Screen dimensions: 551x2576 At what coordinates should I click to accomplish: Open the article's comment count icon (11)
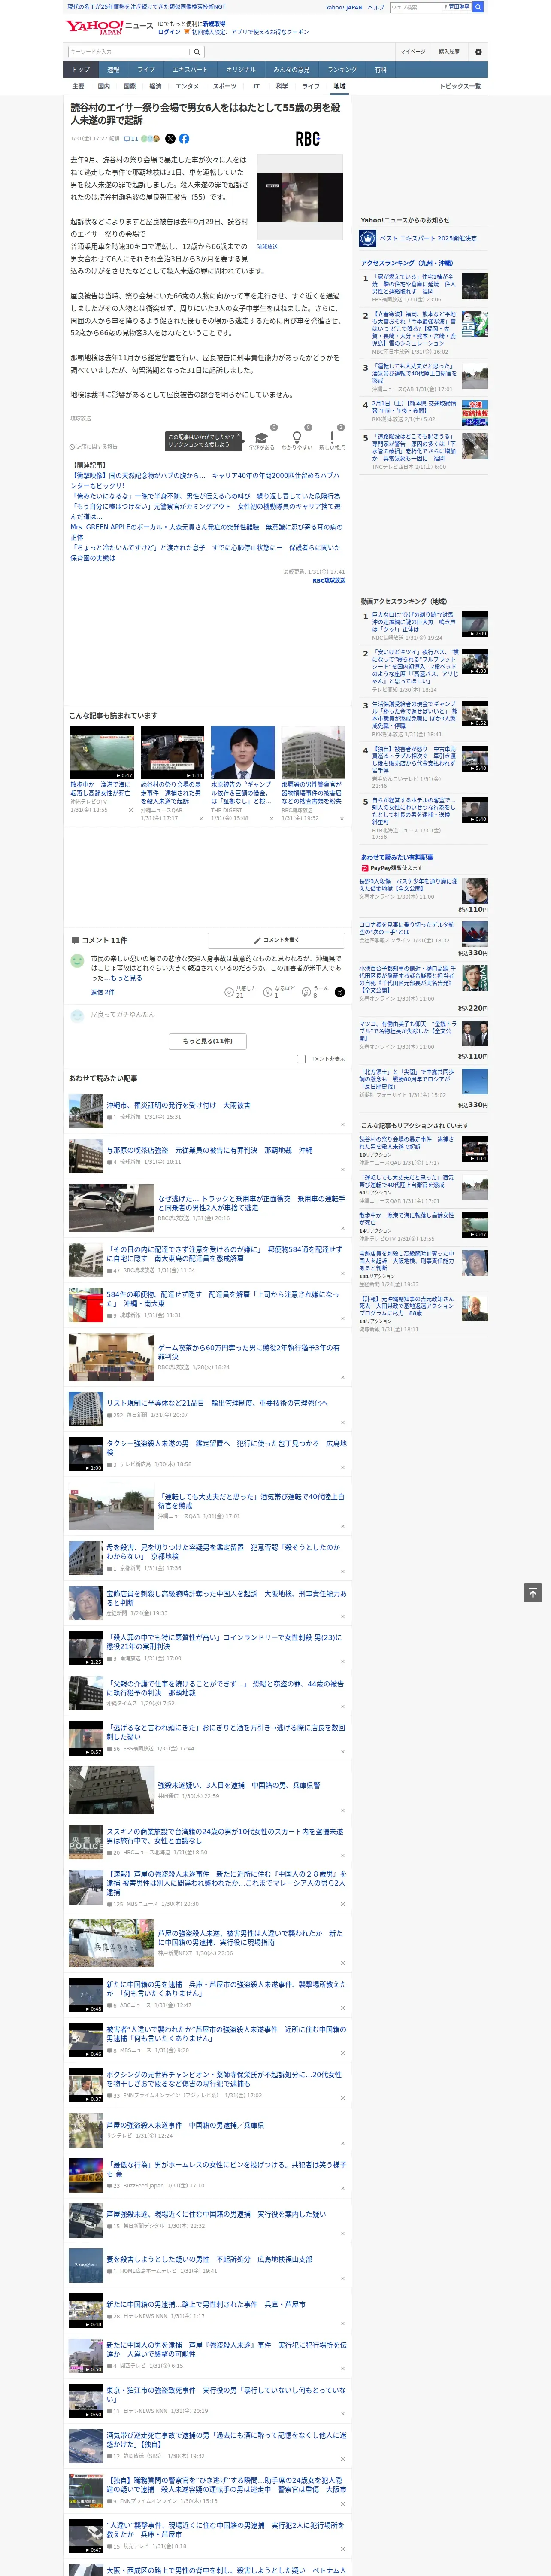tap(131, 139)
